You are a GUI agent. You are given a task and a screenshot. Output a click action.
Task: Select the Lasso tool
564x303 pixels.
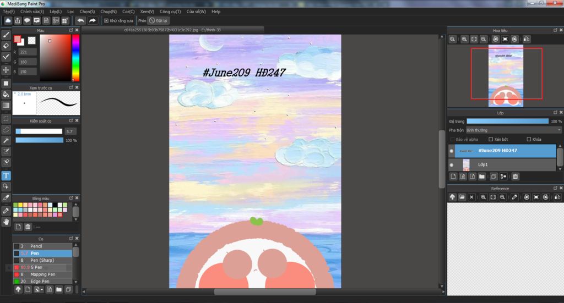[x=6, y=130]
